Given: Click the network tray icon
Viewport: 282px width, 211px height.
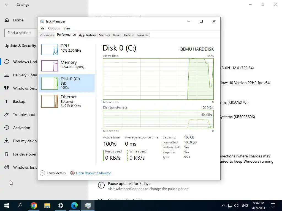Looking at the screenshot, I should [x=230, y=206].
